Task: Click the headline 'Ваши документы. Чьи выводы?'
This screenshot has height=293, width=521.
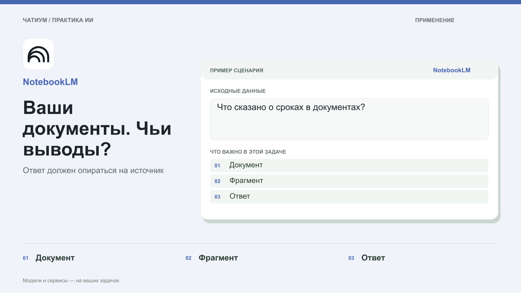Action: pos(97,128)
